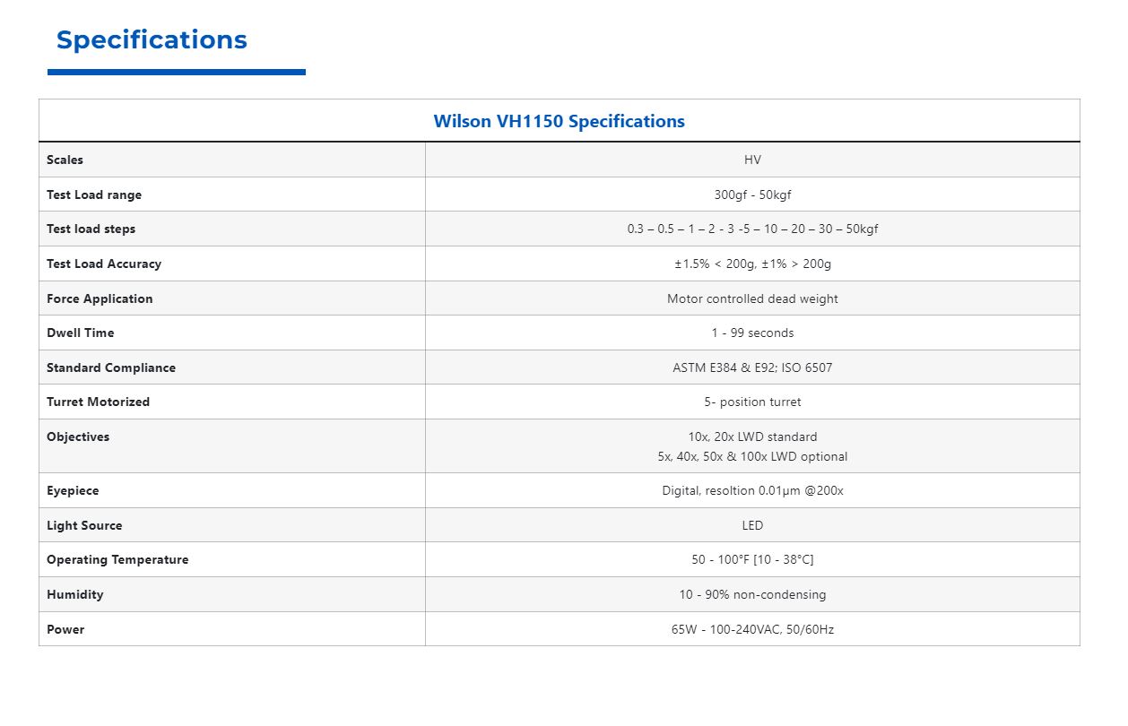The height and width of the screenshot is (726, 1128).
Task: Select the Turret Motorized label
Action: coord(99,402)
